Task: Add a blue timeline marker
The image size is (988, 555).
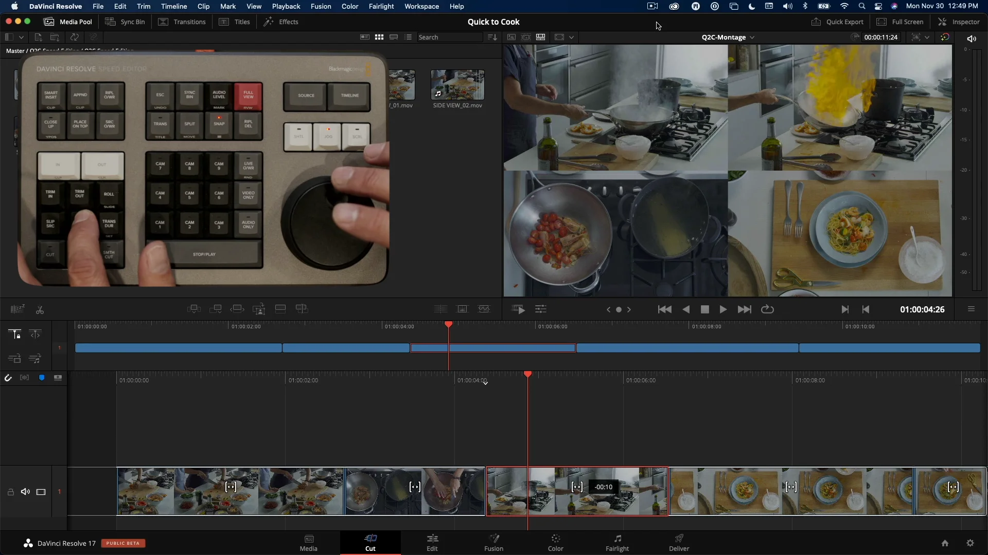Action: (x=42, y=378)
